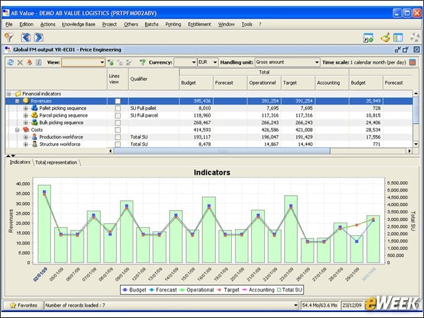This screenshot has height=318, width=424.
Task: Click the collapse-all crossed arrows icon
Action: 20,62
